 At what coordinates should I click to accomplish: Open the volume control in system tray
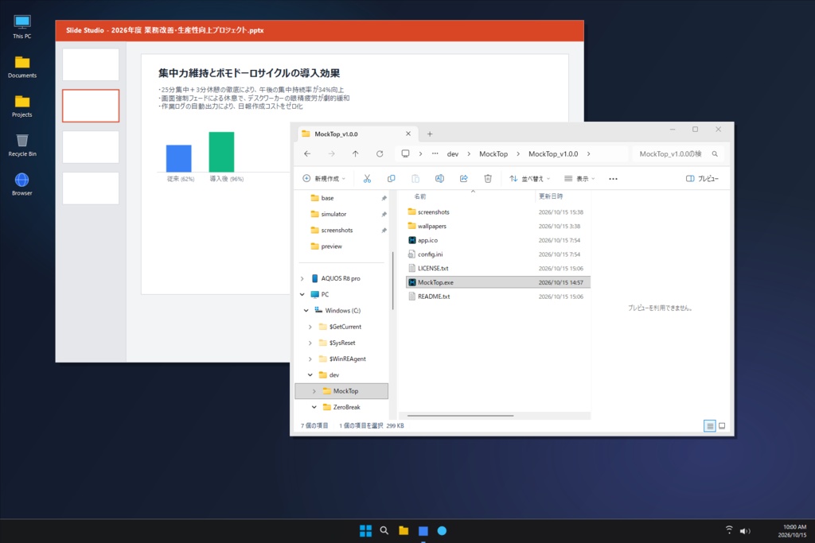click(745, 530)
